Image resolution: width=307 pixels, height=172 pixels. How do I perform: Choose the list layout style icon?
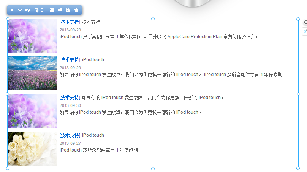(x=44, y=10)
